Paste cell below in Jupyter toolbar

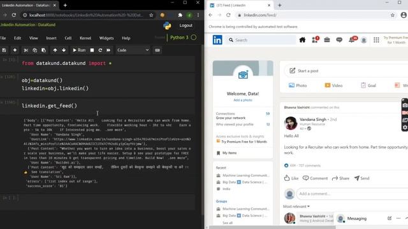coord(43,50)
